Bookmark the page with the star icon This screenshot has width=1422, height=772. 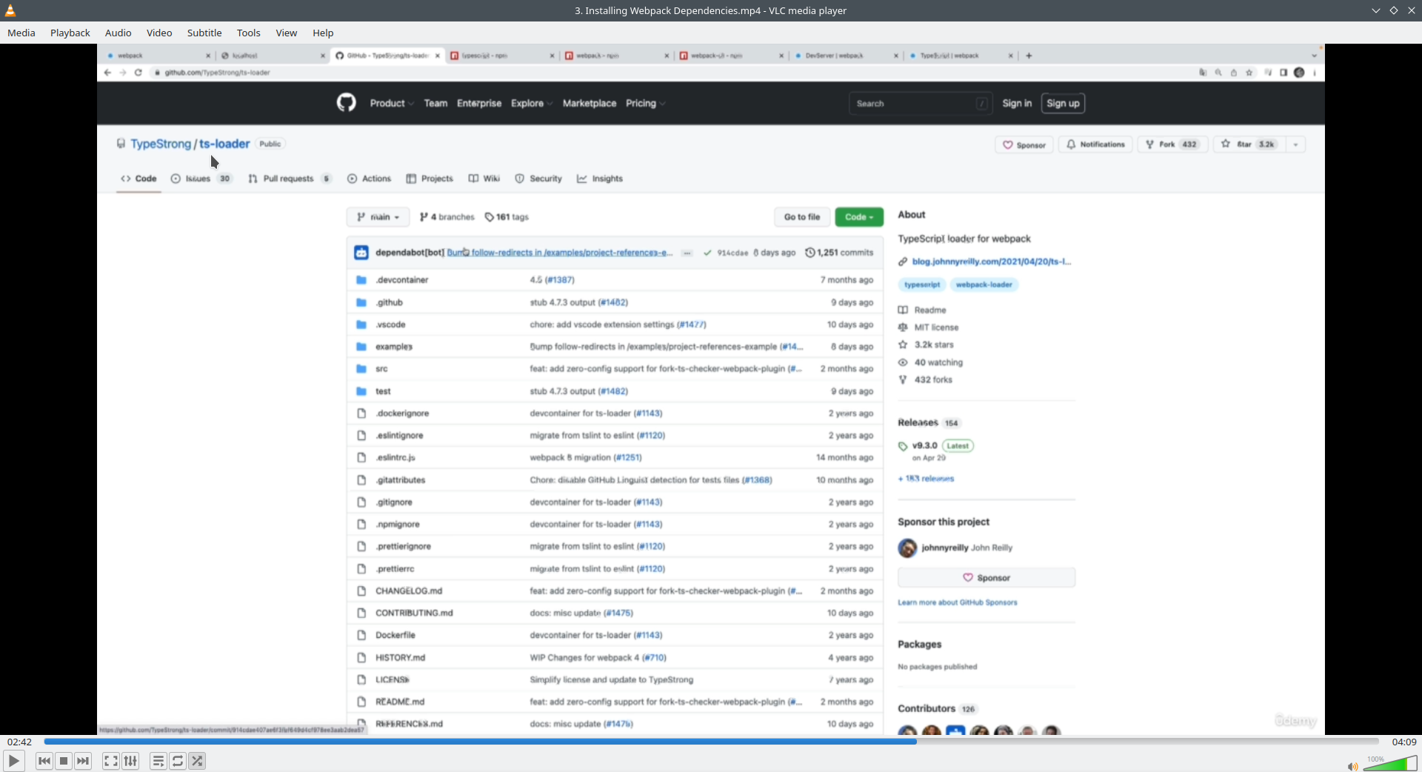click(x=1249, y=73)
